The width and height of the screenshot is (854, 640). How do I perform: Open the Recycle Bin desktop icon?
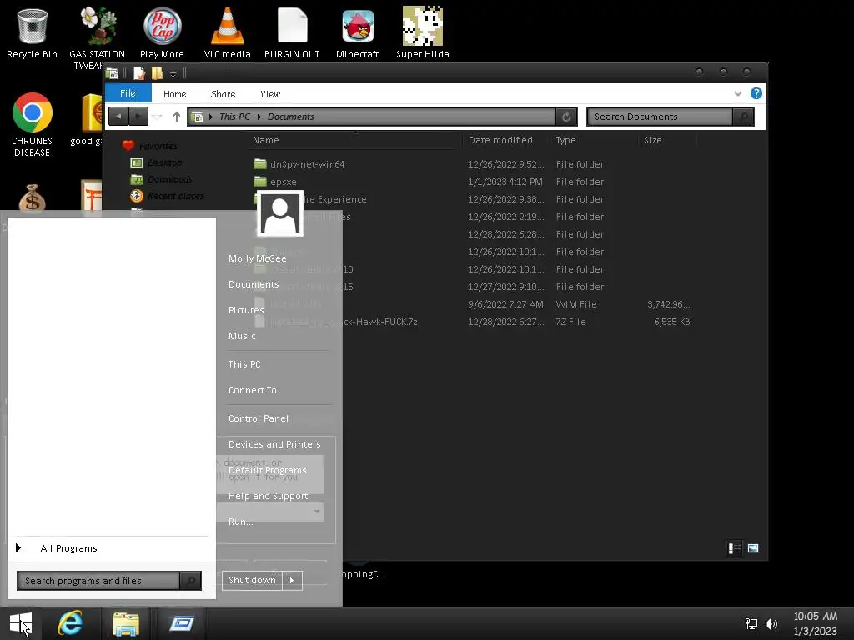32,32
